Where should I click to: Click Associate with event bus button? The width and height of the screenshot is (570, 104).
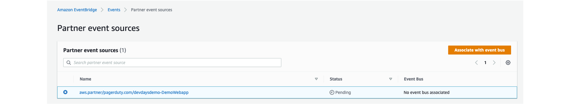click(x=479, y=50)
